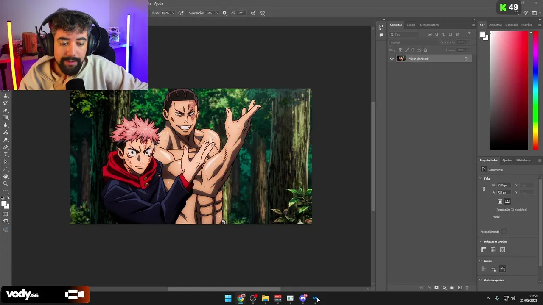Toggle the width-height link constraint
Viewport: 543px width, 305px height.
[484, 189]
